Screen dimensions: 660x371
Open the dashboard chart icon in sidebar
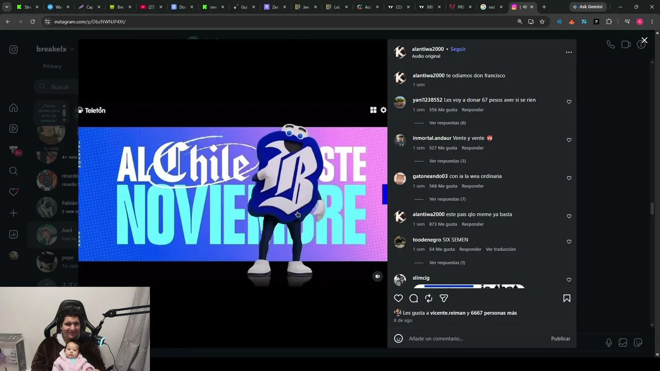13,234
